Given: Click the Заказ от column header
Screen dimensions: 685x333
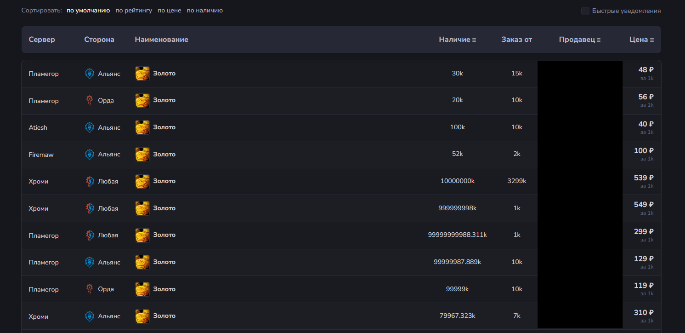Looking at the screenshot, I should pyautogui.click(x=517, y=40).
